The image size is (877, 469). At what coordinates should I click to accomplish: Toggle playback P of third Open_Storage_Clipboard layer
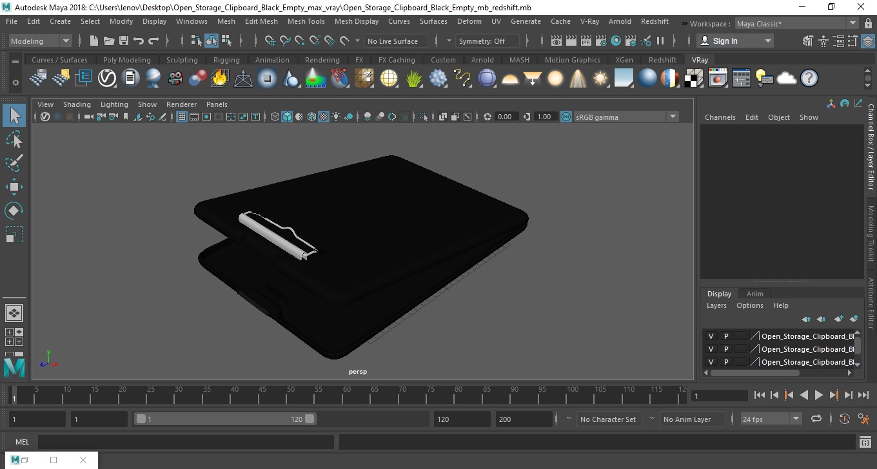point(725,362)
